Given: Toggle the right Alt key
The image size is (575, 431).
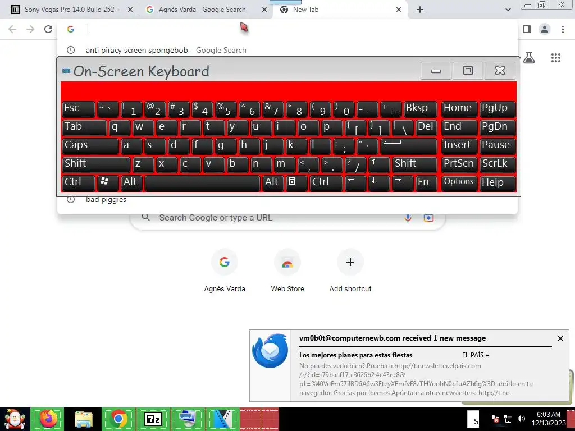Looking at the screenshot, I should [273, 184].
